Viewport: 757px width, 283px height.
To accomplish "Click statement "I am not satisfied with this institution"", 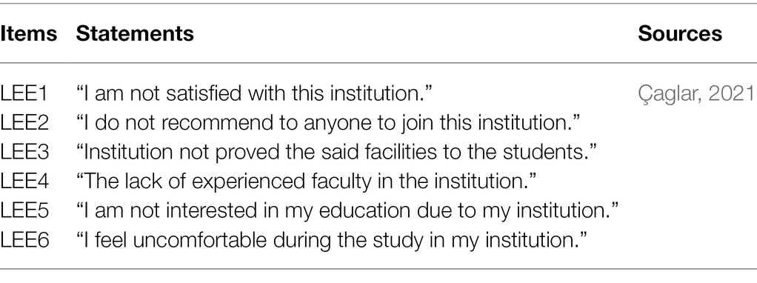I will coord(254,93).
